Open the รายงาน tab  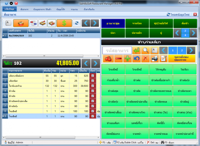point(74,9)
